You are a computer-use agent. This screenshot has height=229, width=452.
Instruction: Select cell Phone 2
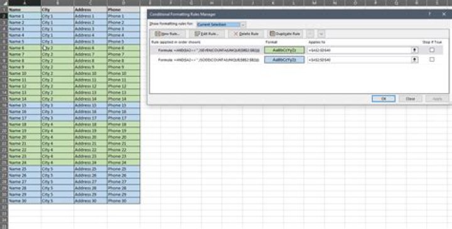point(124,23)
